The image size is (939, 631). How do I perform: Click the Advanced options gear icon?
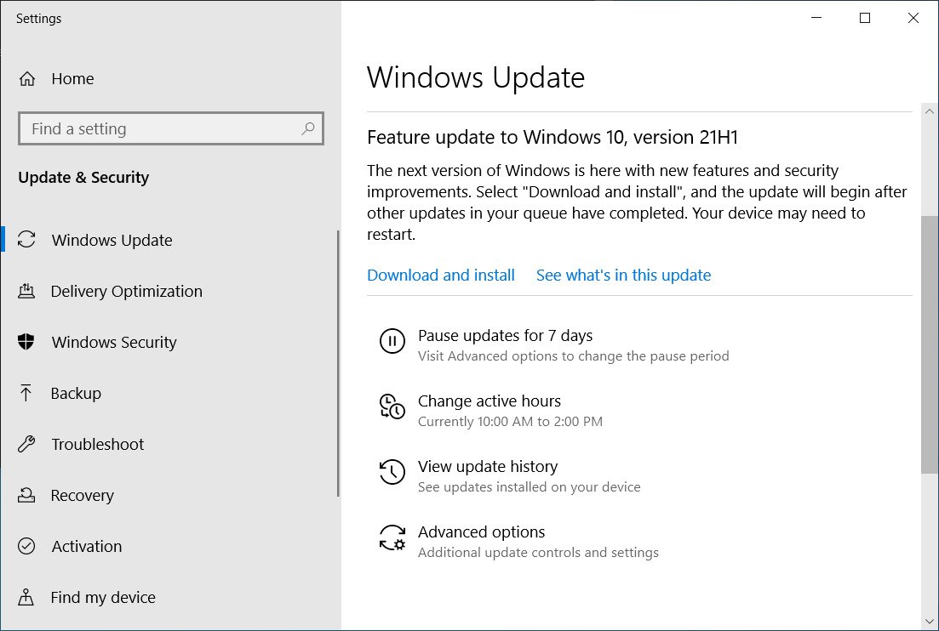click(392, 538)
